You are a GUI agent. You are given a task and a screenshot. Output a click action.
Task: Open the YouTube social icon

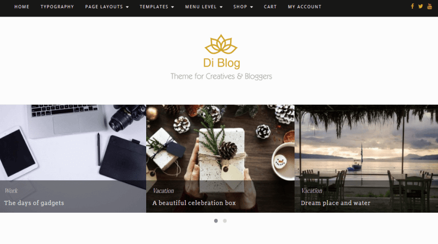coord(430,6)
